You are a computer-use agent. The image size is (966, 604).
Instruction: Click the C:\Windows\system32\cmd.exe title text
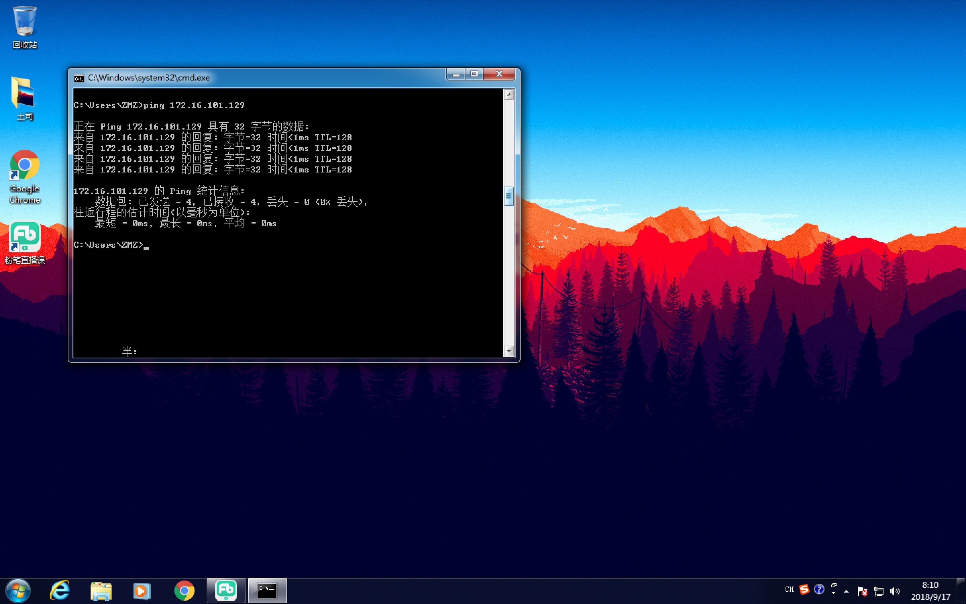point(149,78)
